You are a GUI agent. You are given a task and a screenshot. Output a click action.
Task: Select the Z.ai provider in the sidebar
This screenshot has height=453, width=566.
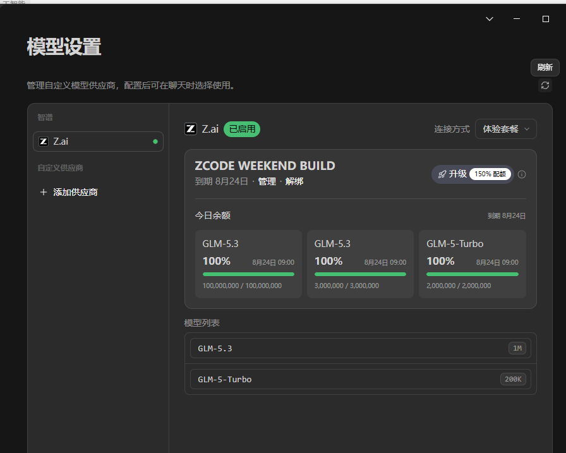[98, 142]
